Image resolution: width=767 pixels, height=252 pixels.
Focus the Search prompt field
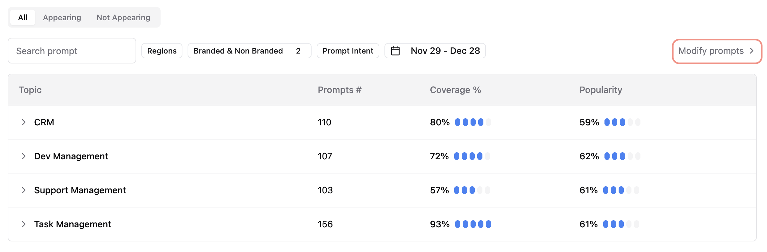point(72,51)
